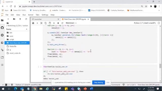Open the File Browser sidebar folder icon
The height and width of the screenshot is (91, 162).
pos(2,20)
